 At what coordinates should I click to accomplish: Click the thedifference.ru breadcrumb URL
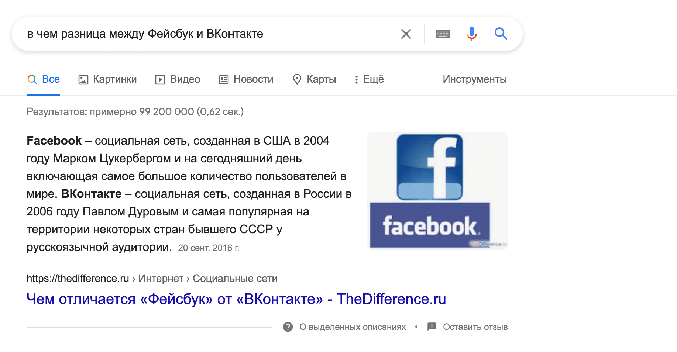tap(78, 279)
